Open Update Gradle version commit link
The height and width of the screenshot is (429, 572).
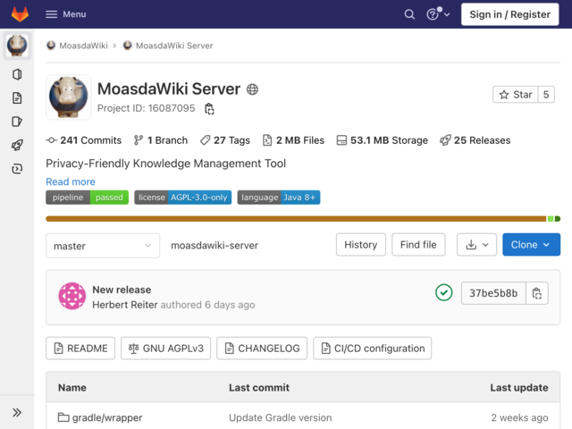pyautogui.click(x=280, y=417)
